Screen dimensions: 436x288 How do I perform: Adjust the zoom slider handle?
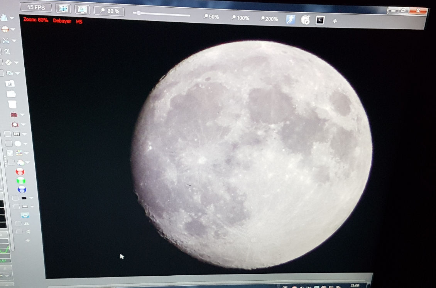point(139,13)
